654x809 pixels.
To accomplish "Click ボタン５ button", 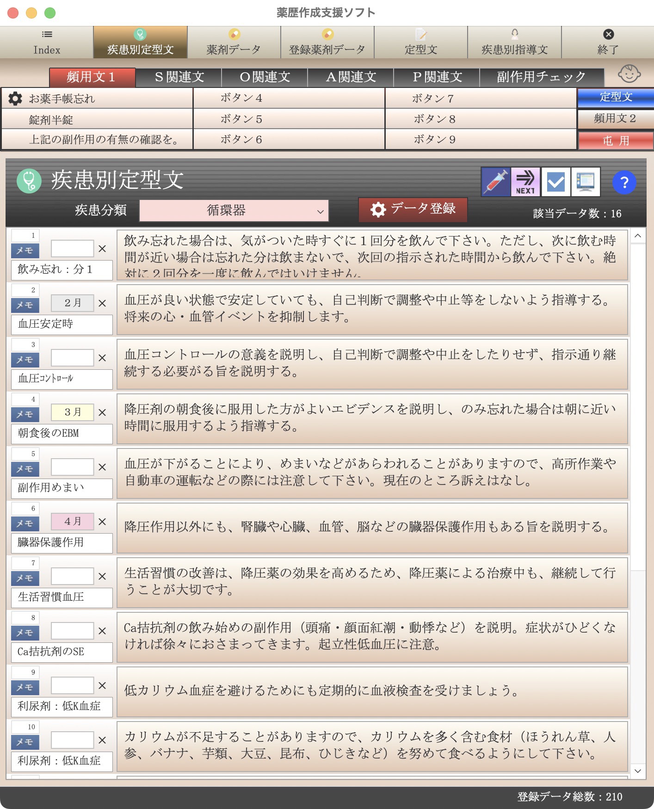I will [x=289, y=119].
